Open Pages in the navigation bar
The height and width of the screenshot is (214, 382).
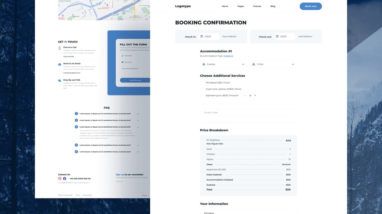tap(241, 6)
